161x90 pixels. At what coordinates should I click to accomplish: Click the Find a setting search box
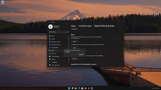click(58, 32)
